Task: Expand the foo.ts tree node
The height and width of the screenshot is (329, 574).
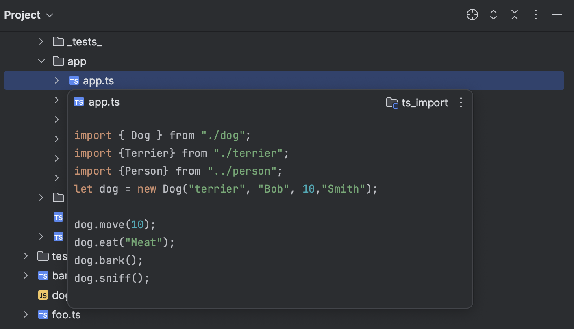Action: [26, 314]
